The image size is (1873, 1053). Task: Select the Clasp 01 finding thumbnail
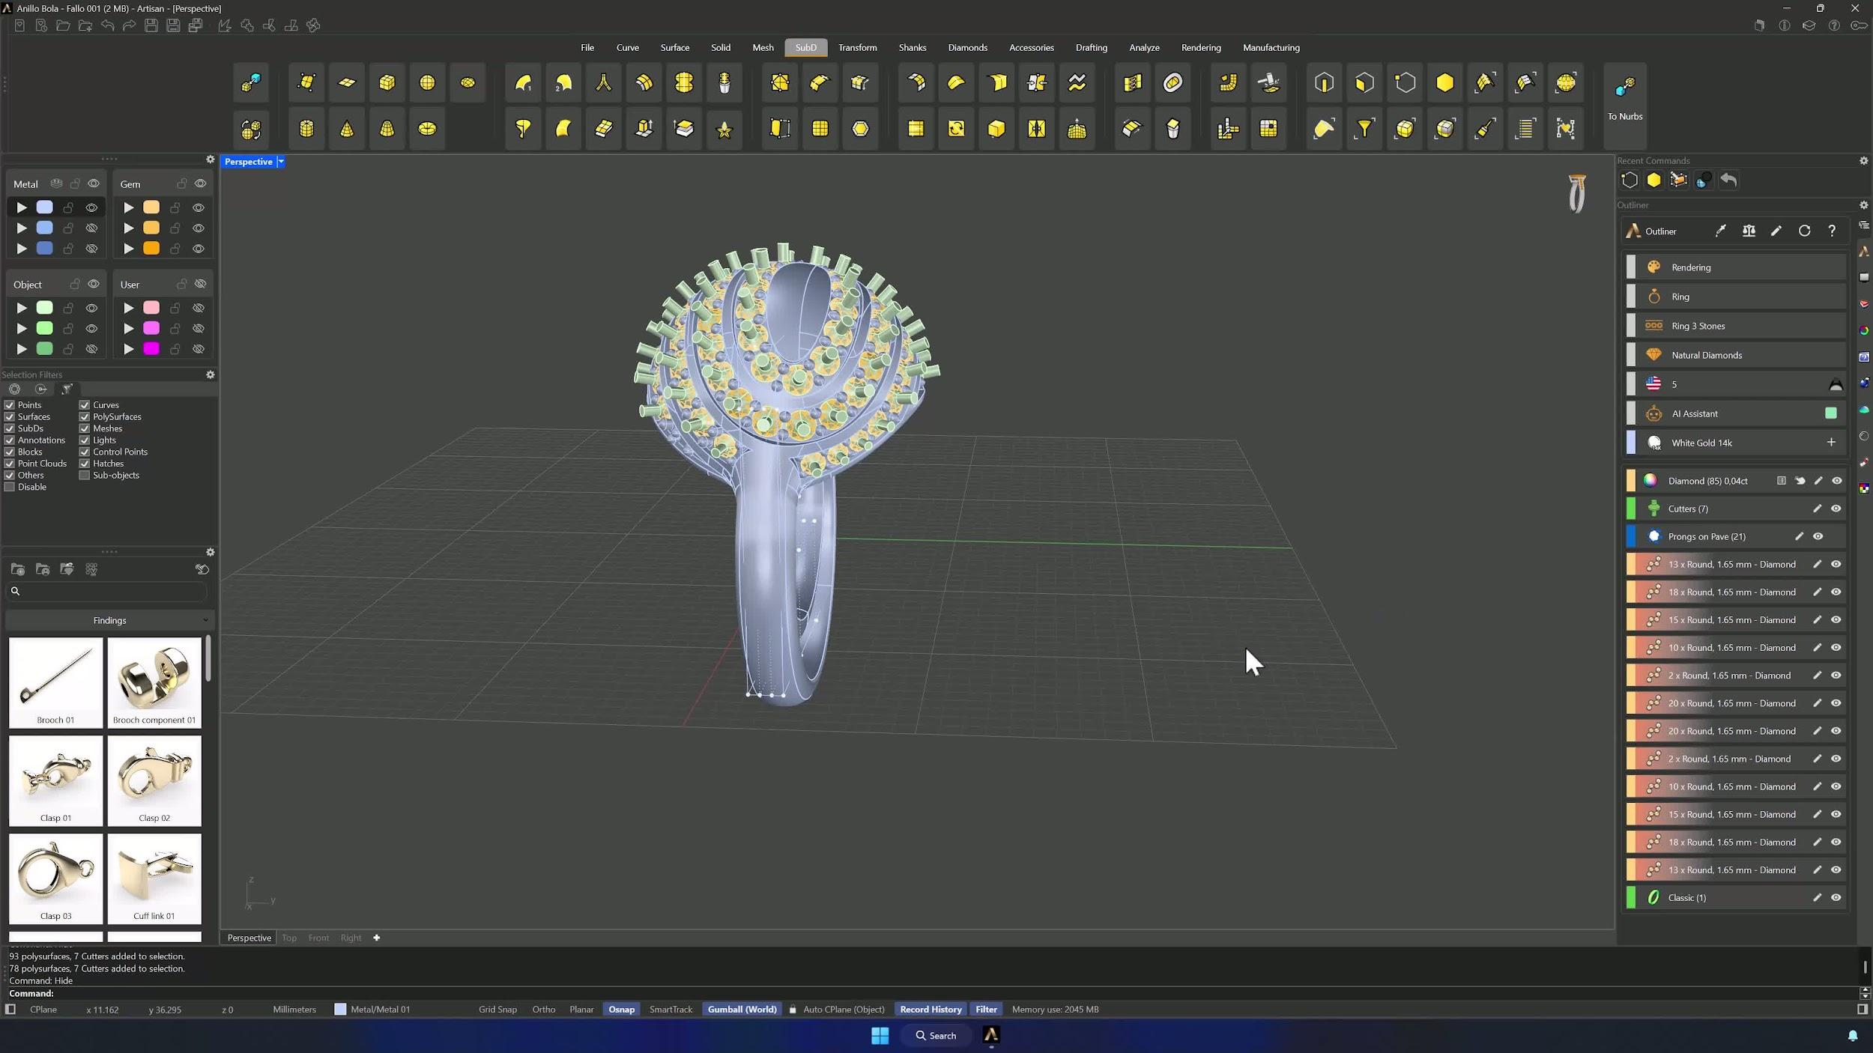tap(56, 781)
